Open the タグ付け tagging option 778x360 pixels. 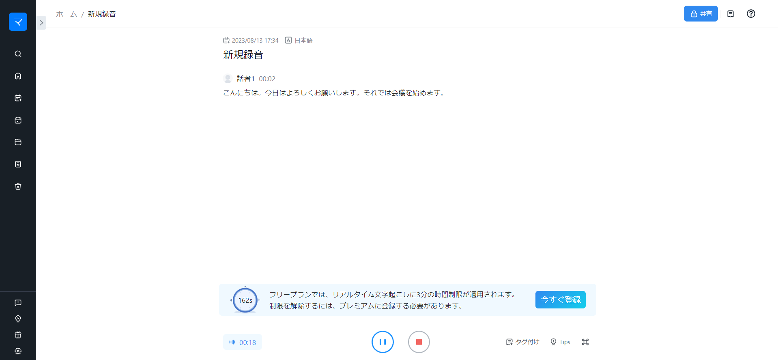click(522, 342)
